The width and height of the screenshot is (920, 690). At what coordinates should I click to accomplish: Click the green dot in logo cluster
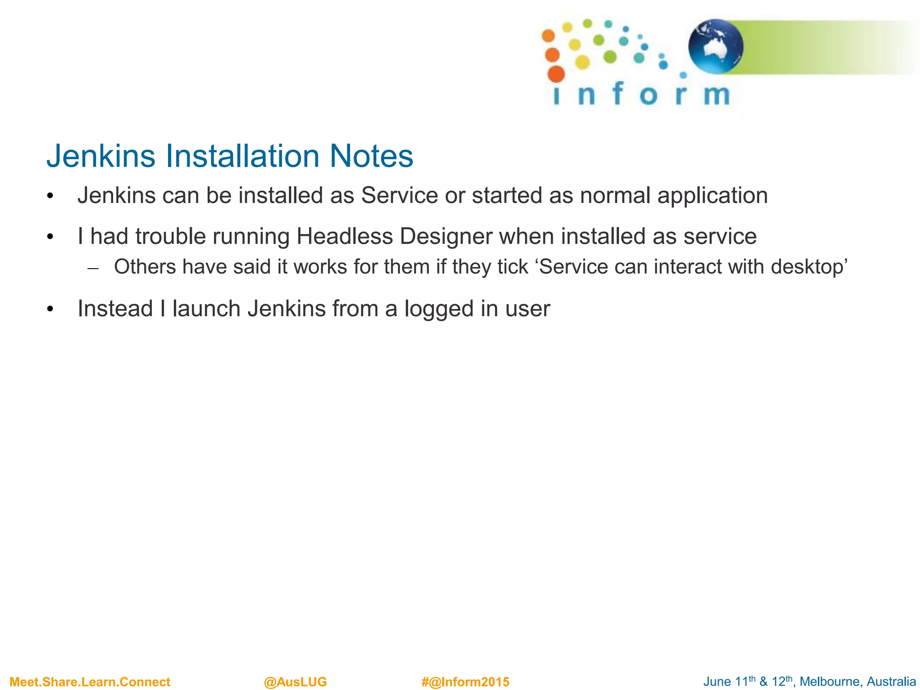pos(610,57)
